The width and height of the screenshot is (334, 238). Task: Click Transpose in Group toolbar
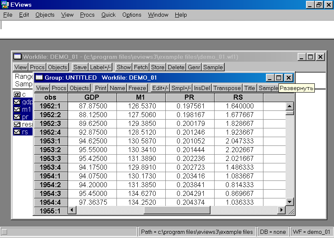click(227, 88)
